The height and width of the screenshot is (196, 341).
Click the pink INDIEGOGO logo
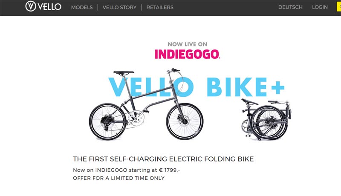click(x=187, y=54)
